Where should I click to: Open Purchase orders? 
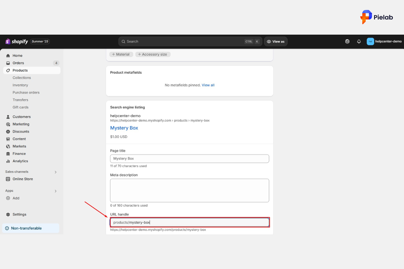pyautogui.click(x=26, y=92)
